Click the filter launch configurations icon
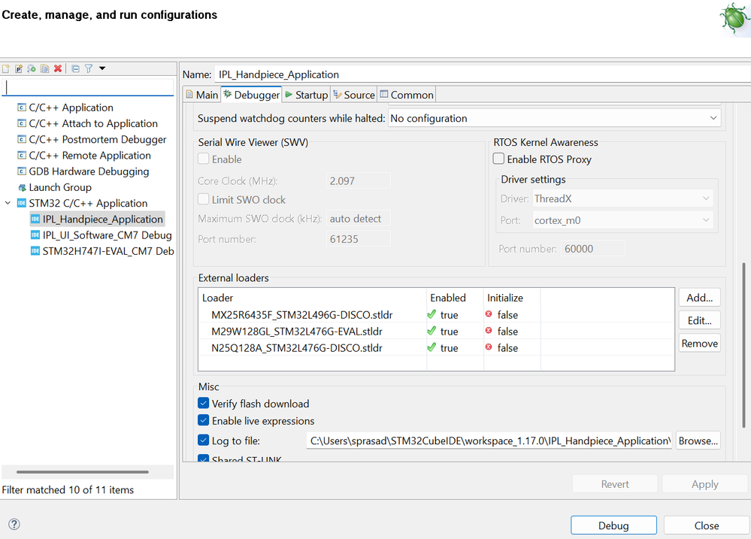Screen dimensions: 751x539 pos(88,68)
